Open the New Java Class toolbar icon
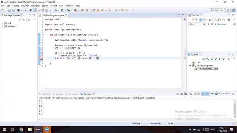 (x=87, y=10)
